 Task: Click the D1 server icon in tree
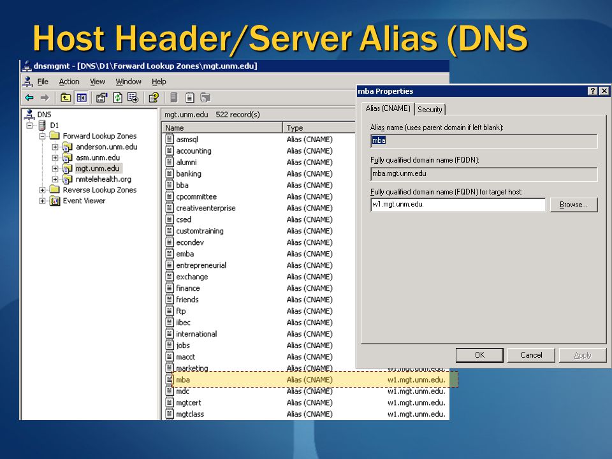point(42,126)
